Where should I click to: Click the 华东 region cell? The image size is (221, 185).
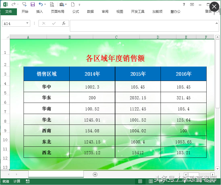tap(47, 98)
